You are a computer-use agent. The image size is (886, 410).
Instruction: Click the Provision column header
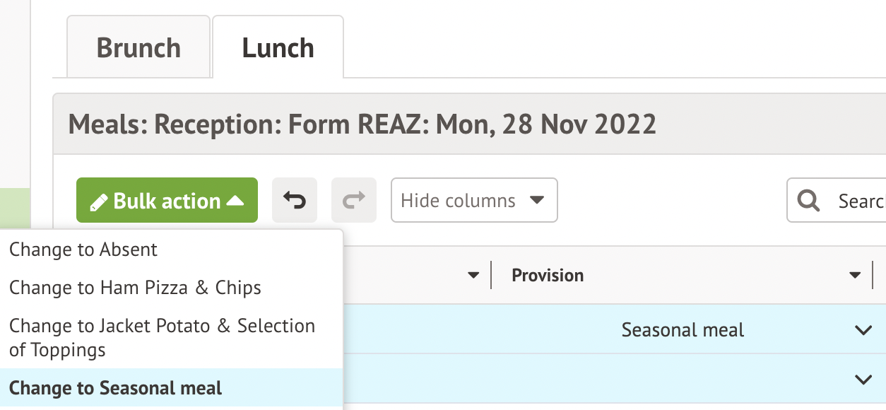(548, 275)
